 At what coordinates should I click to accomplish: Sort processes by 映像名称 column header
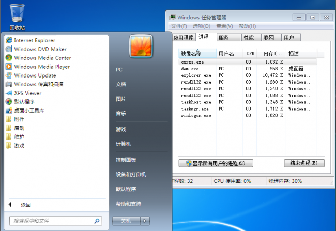pos(197,53)
